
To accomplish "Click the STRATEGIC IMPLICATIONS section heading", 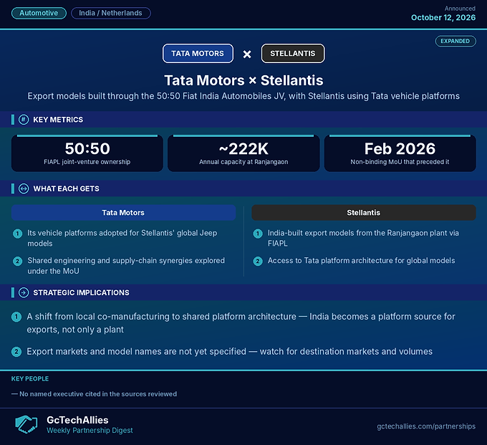I will [81, 292].
